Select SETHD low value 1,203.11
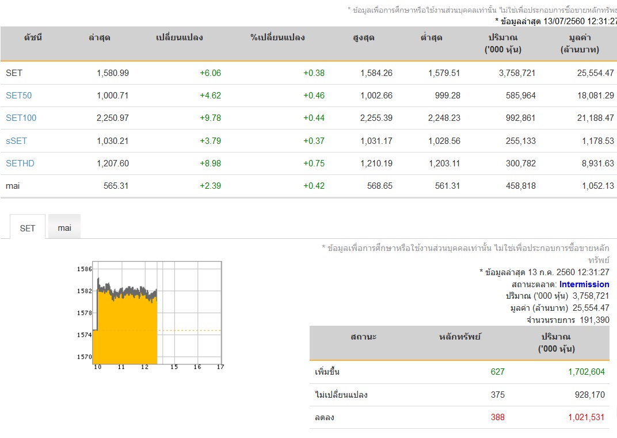The width and height of the screenshot is (617, 438). 444,163
